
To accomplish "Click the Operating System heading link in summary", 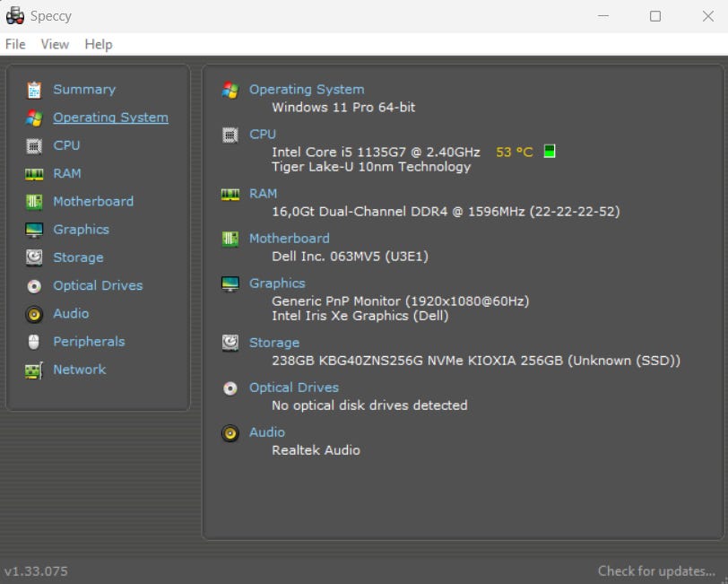I will point(307,89).
